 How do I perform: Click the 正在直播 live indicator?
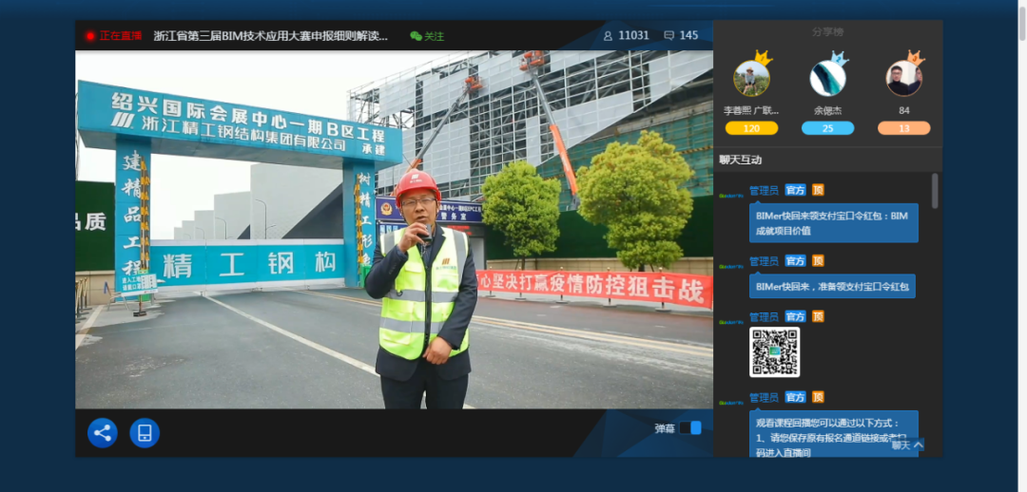(x=114, y=36)
